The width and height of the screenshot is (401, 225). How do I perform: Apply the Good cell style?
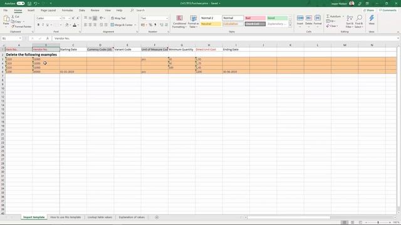pyautogui.click(x=277, y=18)
